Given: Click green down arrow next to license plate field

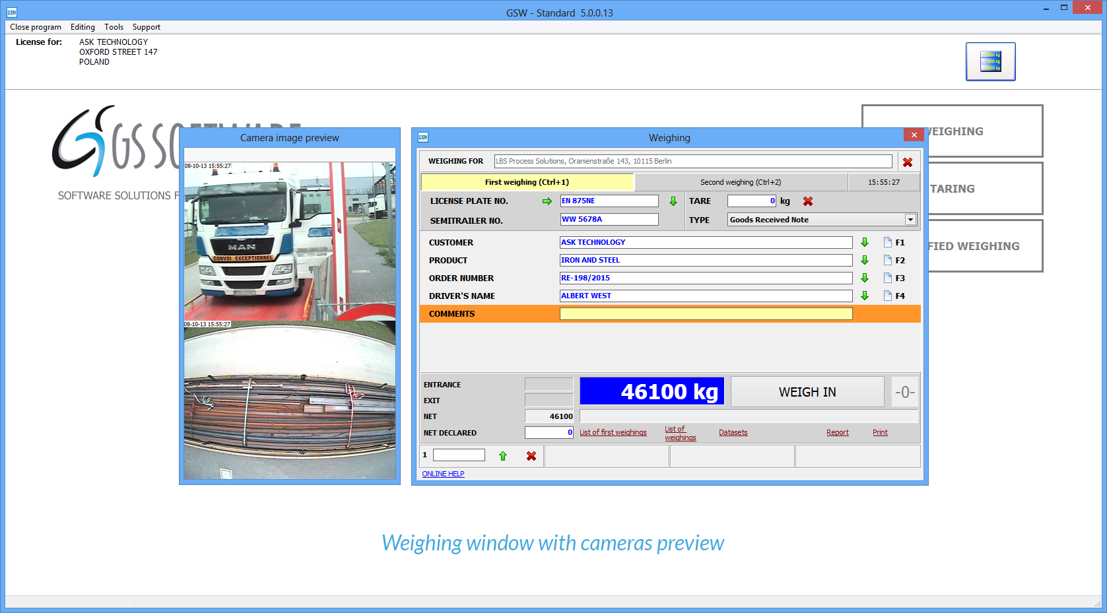Looking at the screenshot, I should [673, 201].
